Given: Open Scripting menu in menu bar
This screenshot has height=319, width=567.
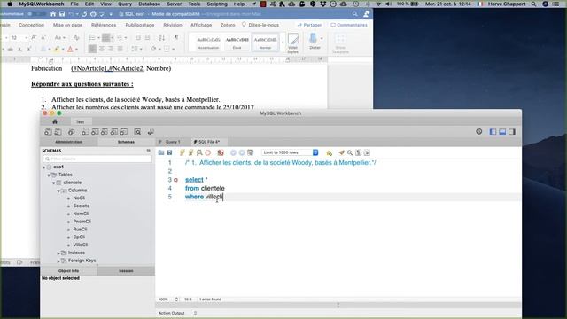Looking at the screenshot, I should tap(217, 4).
